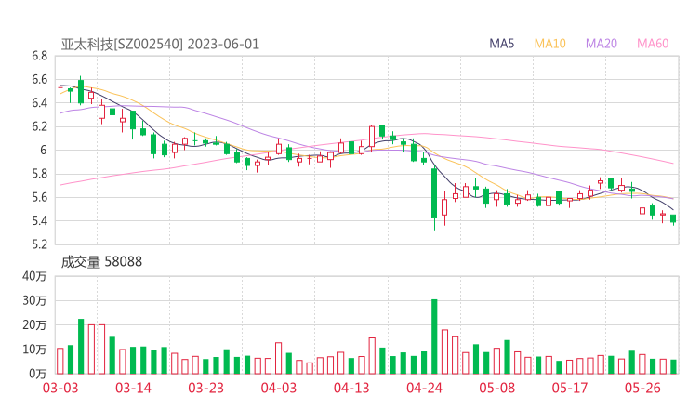688x409 pixels.
Task: Select the 03-14 date axis label
Action: point(133,388)
